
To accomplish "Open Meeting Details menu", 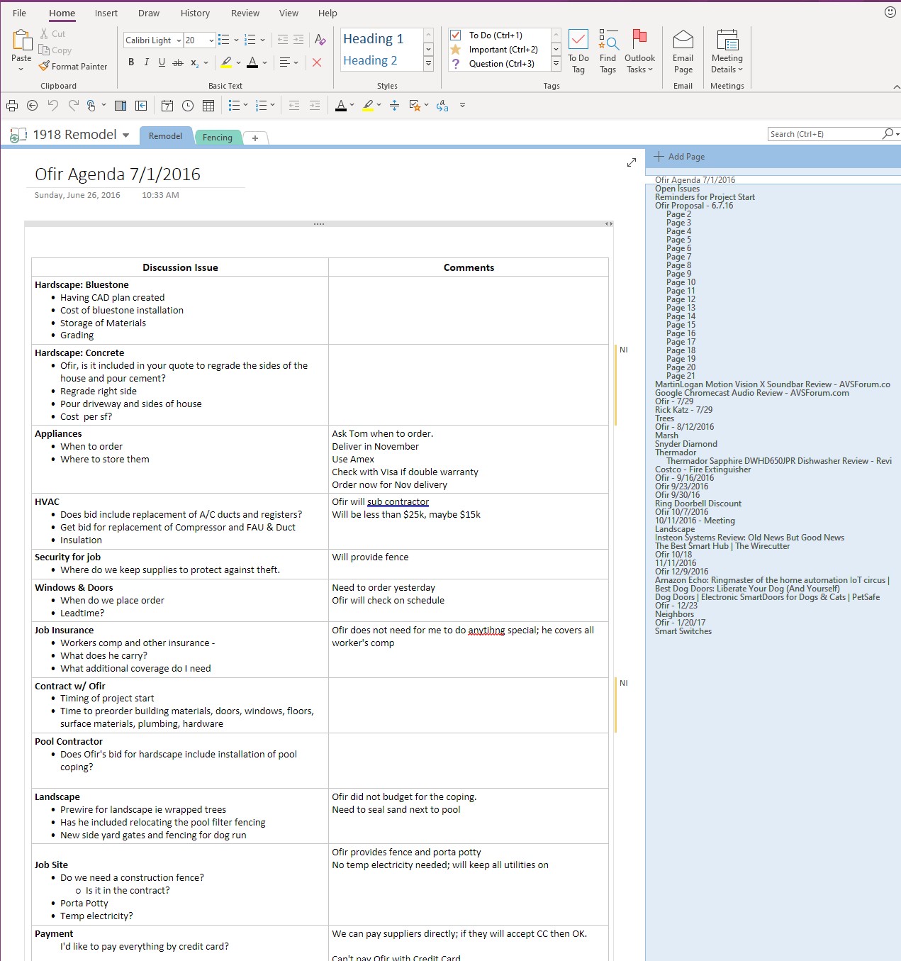I will click(727, 51).
